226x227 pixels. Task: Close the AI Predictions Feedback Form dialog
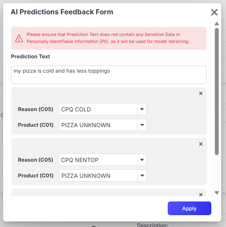pos(214,13)
